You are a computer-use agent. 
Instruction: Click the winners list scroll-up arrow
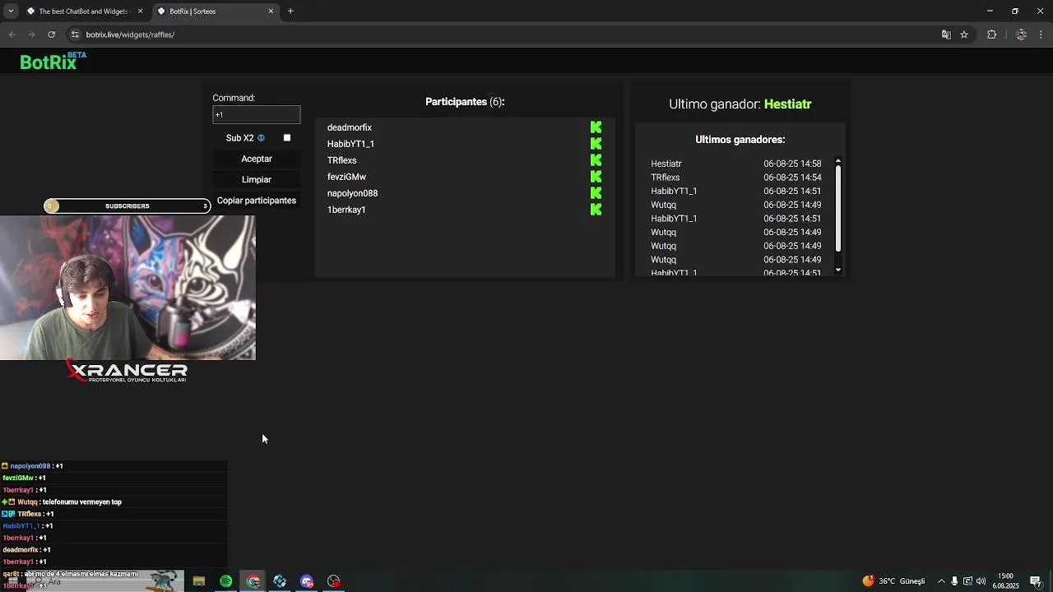tap(838, 160)
